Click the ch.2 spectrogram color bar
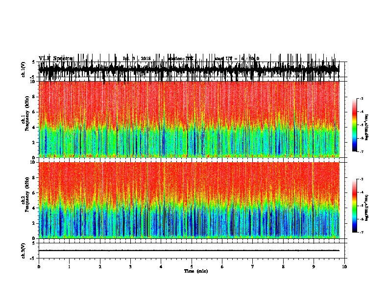The image size is (388, 299). pos(355,206)
